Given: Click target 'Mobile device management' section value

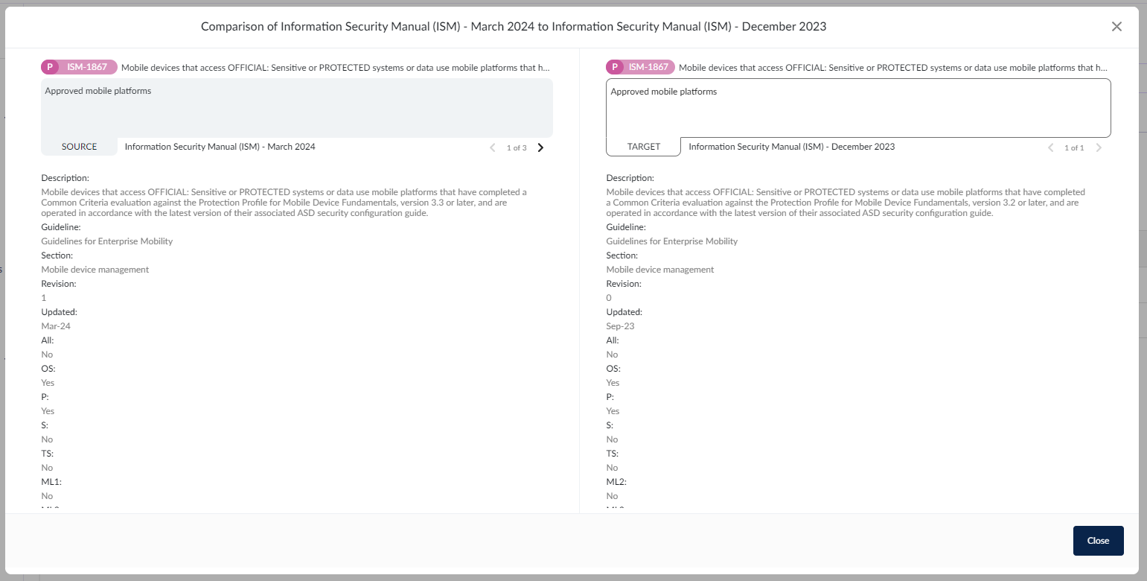Looking at the screenshot, I should 660,270.
